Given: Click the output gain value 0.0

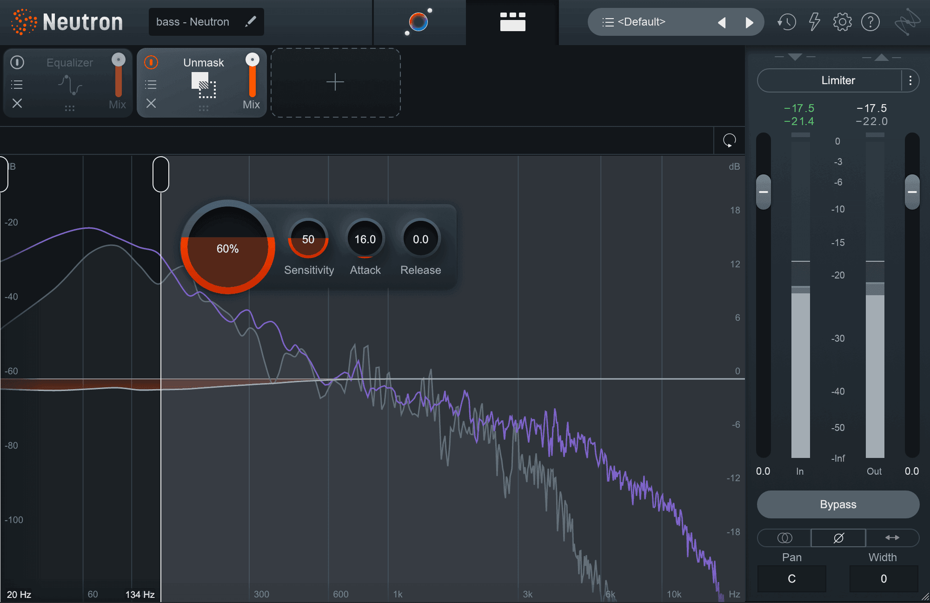Looking at the screenshot, I should 912,471.
